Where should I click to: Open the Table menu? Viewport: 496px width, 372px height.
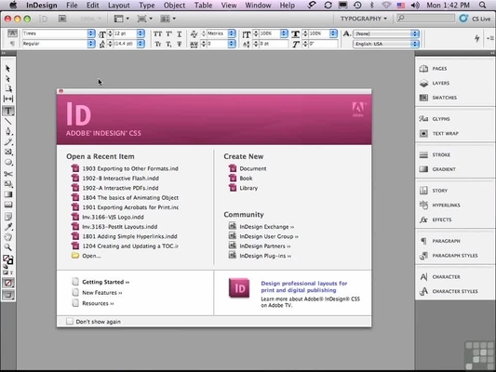(203, 6)
